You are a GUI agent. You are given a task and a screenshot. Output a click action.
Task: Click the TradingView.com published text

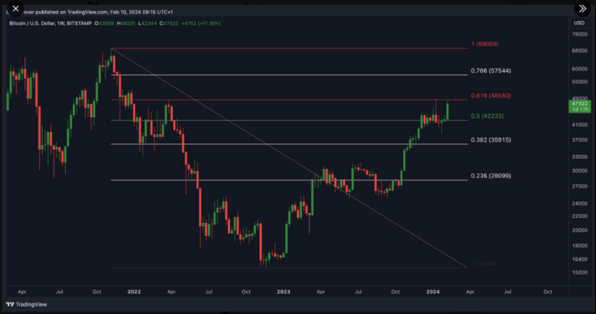pyautogui.click(x=85, y=12)
